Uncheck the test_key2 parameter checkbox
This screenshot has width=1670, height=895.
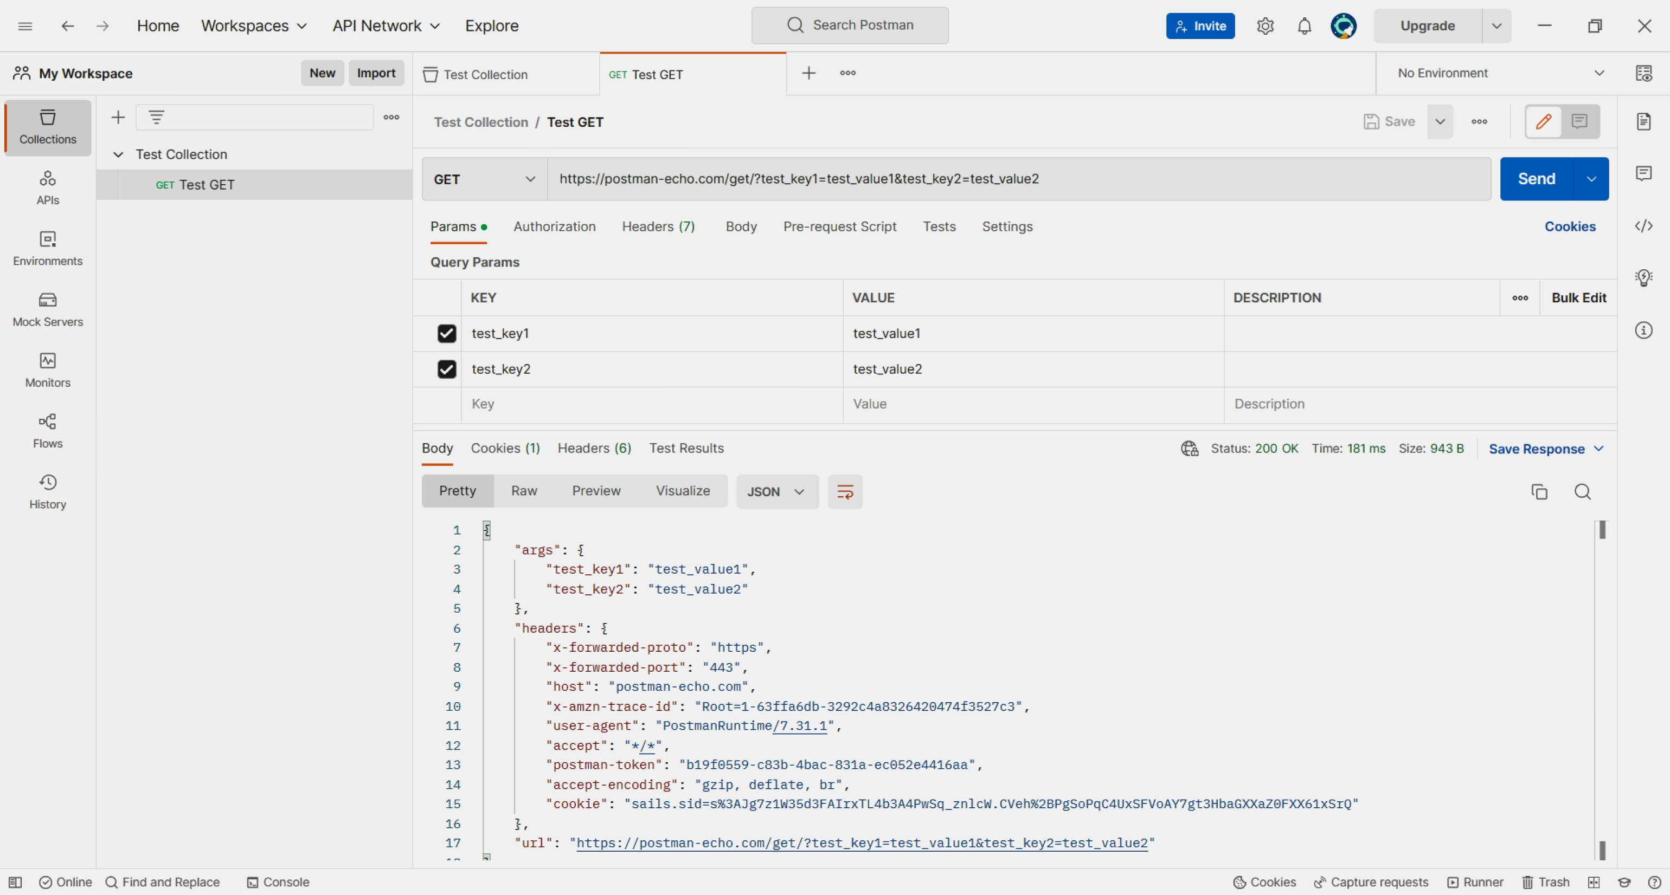(446, 369)
